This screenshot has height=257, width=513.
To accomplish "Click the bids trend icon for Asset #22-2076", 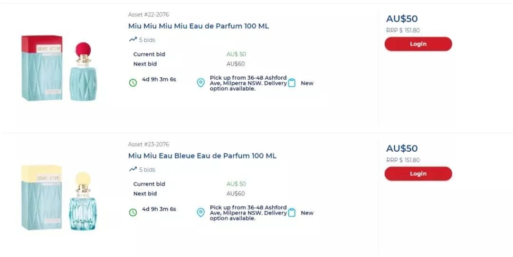I will coord(133,39).
